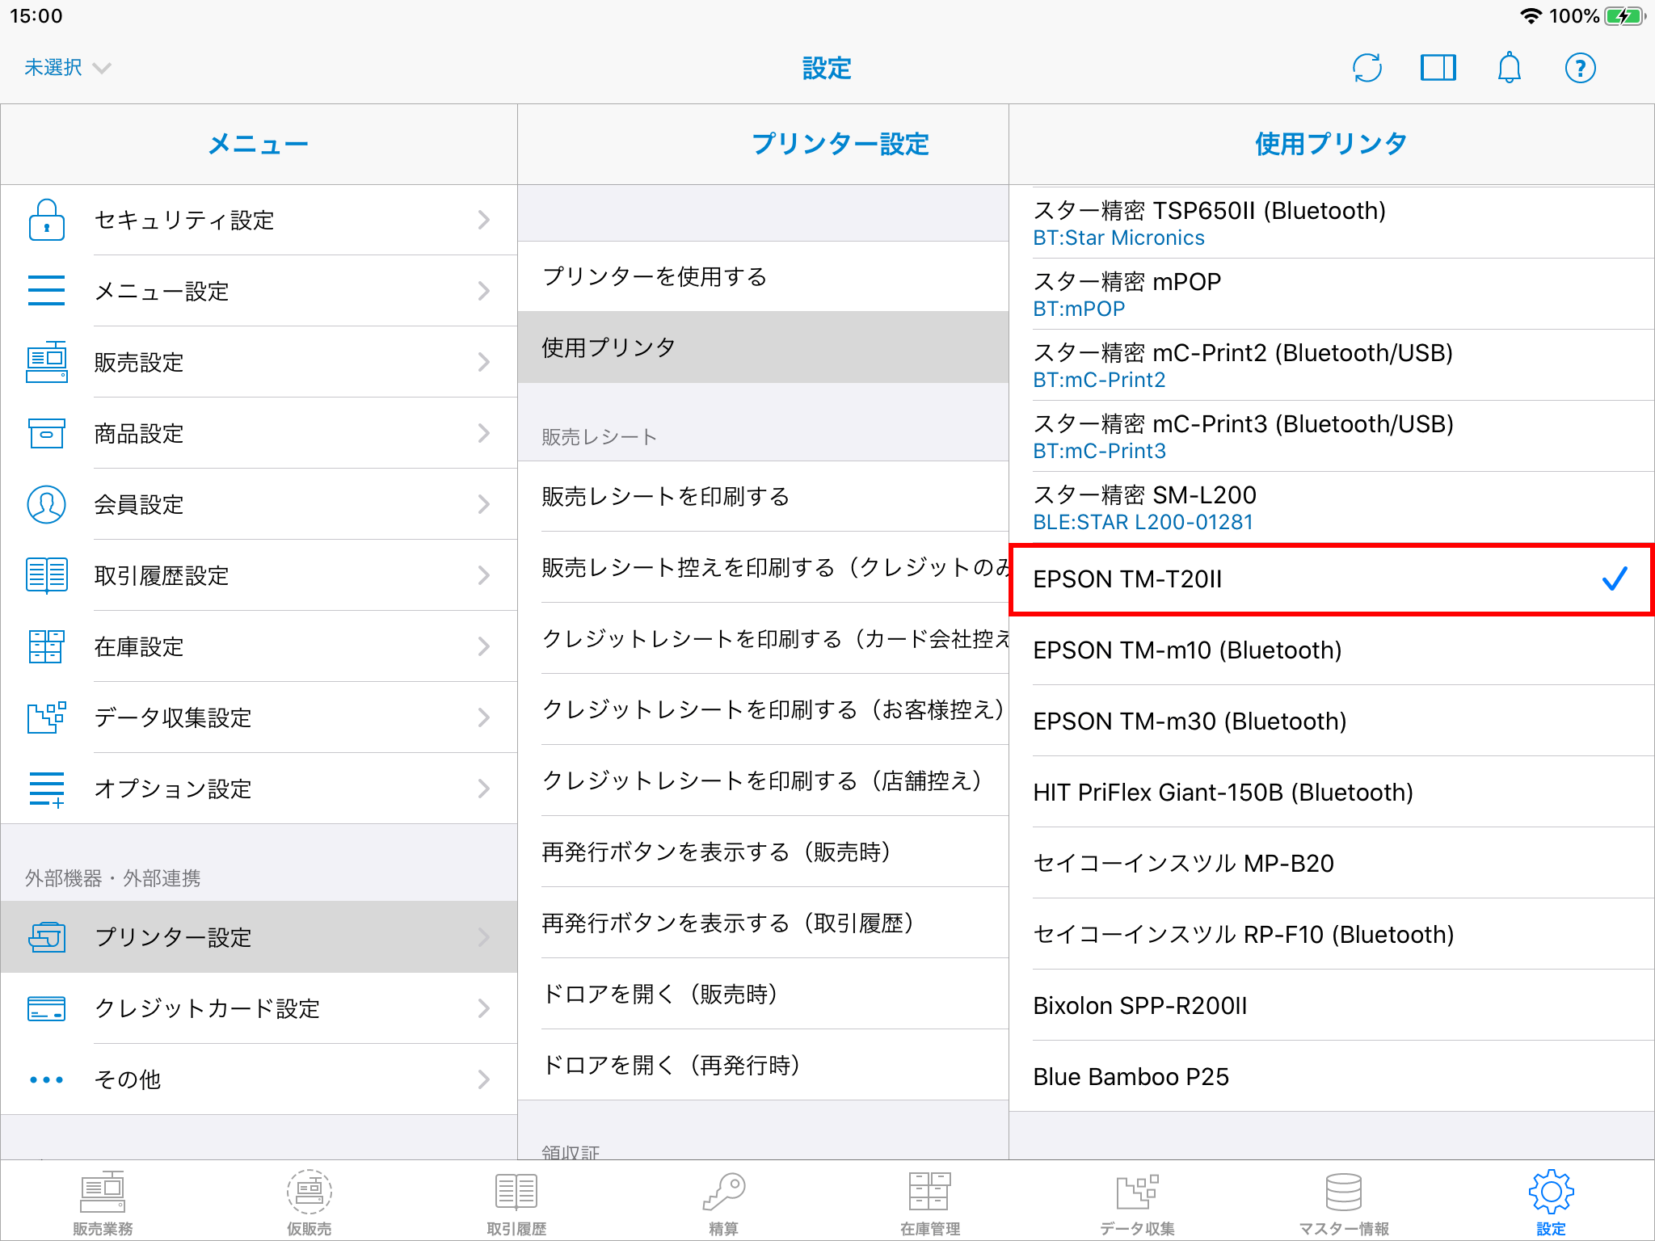Image resolution: width=1655 pixels, height=1241 pixels.
Task: Open 販売業務 tab in bottom bar
Action: (103, 1204)
